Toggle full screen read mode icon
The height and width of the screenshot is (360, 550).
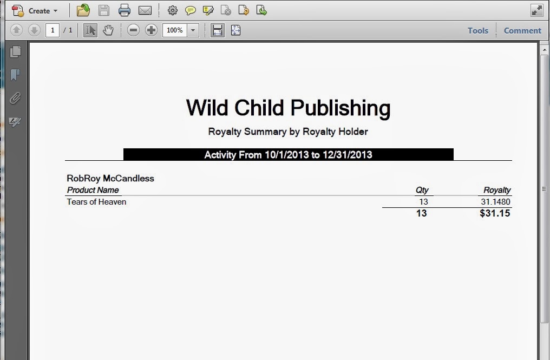click(537, 10)
